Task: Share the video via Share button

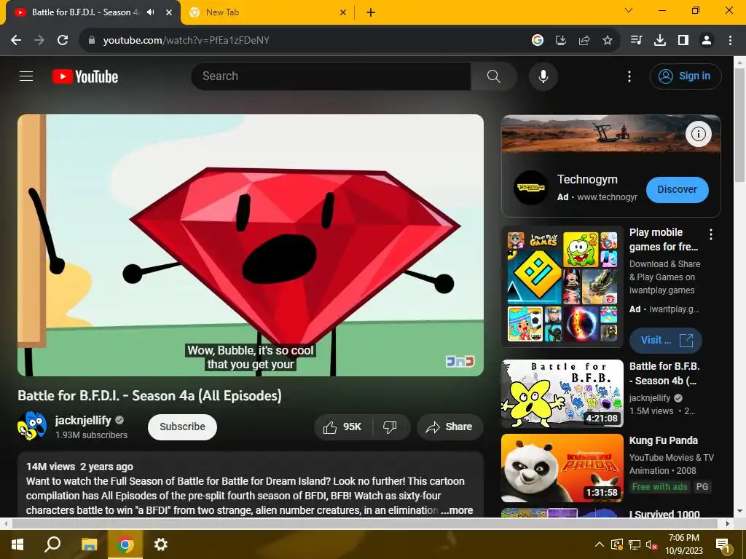Action: 449,427
